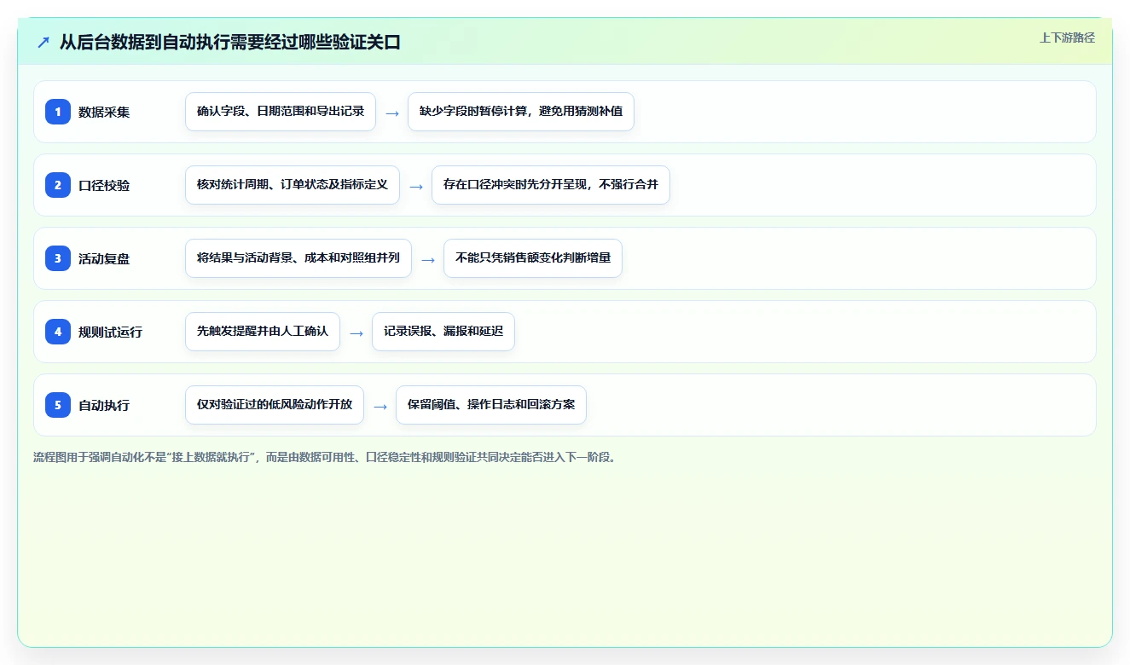The height and width of the screenshot is (665, 1130).
Task: Click the number 4 step badge
Action: 58,331
